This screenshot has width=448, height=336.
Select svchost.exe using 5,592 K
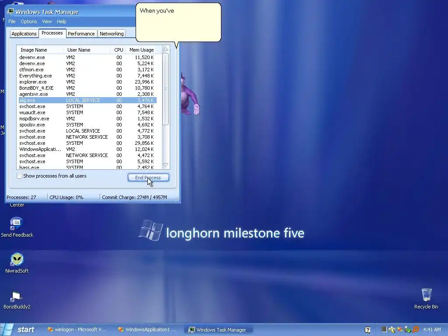[87, 161]
